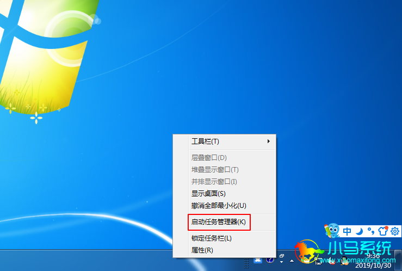This screenshot has height=271, width=402.
Task: Open the network icon in the system tray
Action: [x=319, y=261]
